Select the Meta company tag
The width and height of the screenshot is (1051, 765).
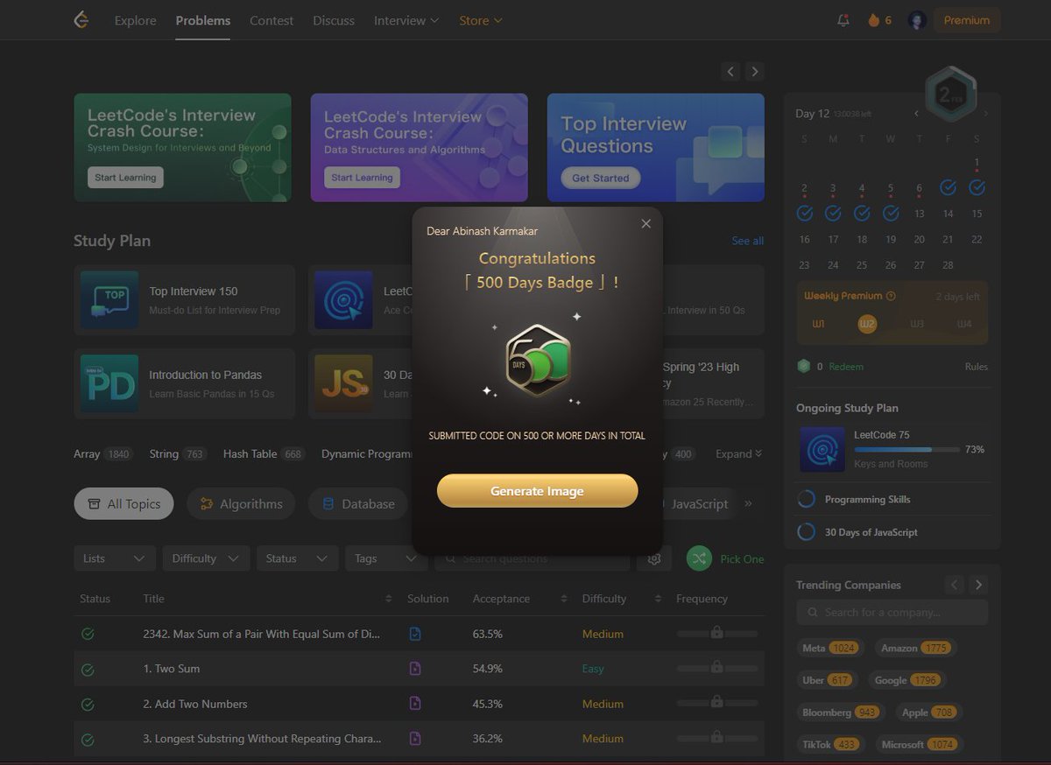click(830, 648)
